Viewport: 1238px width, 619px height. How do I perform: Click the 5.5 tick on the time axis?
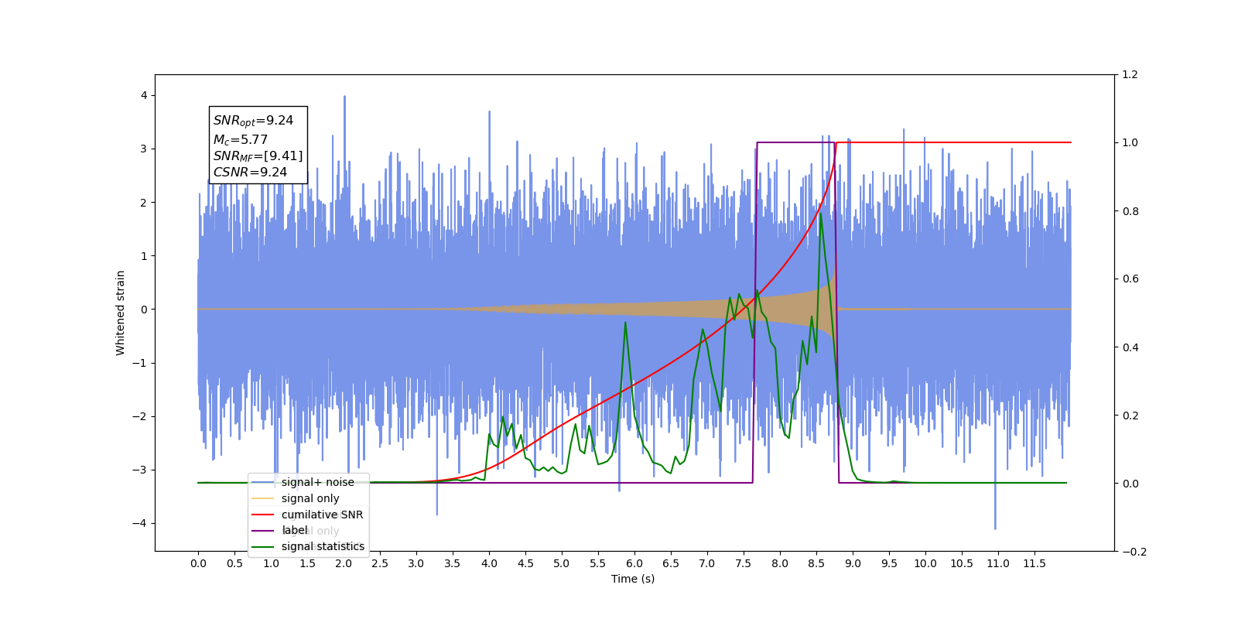(598, 563)
